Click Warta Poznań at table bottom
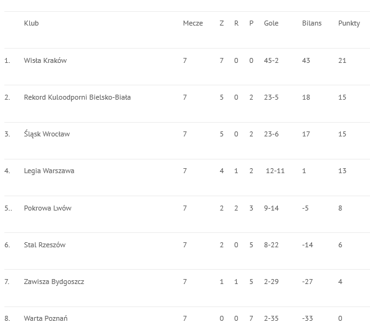This screenshot has height=332, width=370. [x=45, y=318]
